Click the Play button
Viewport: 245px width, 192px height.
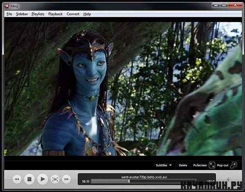42,179
